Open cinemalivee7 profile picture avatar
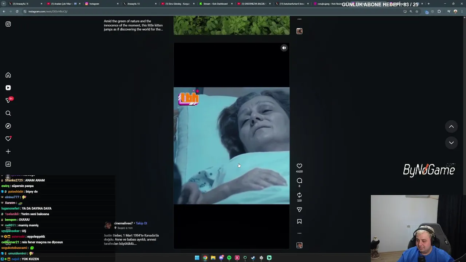The image size is (466, 262). (x=108, y=225)
